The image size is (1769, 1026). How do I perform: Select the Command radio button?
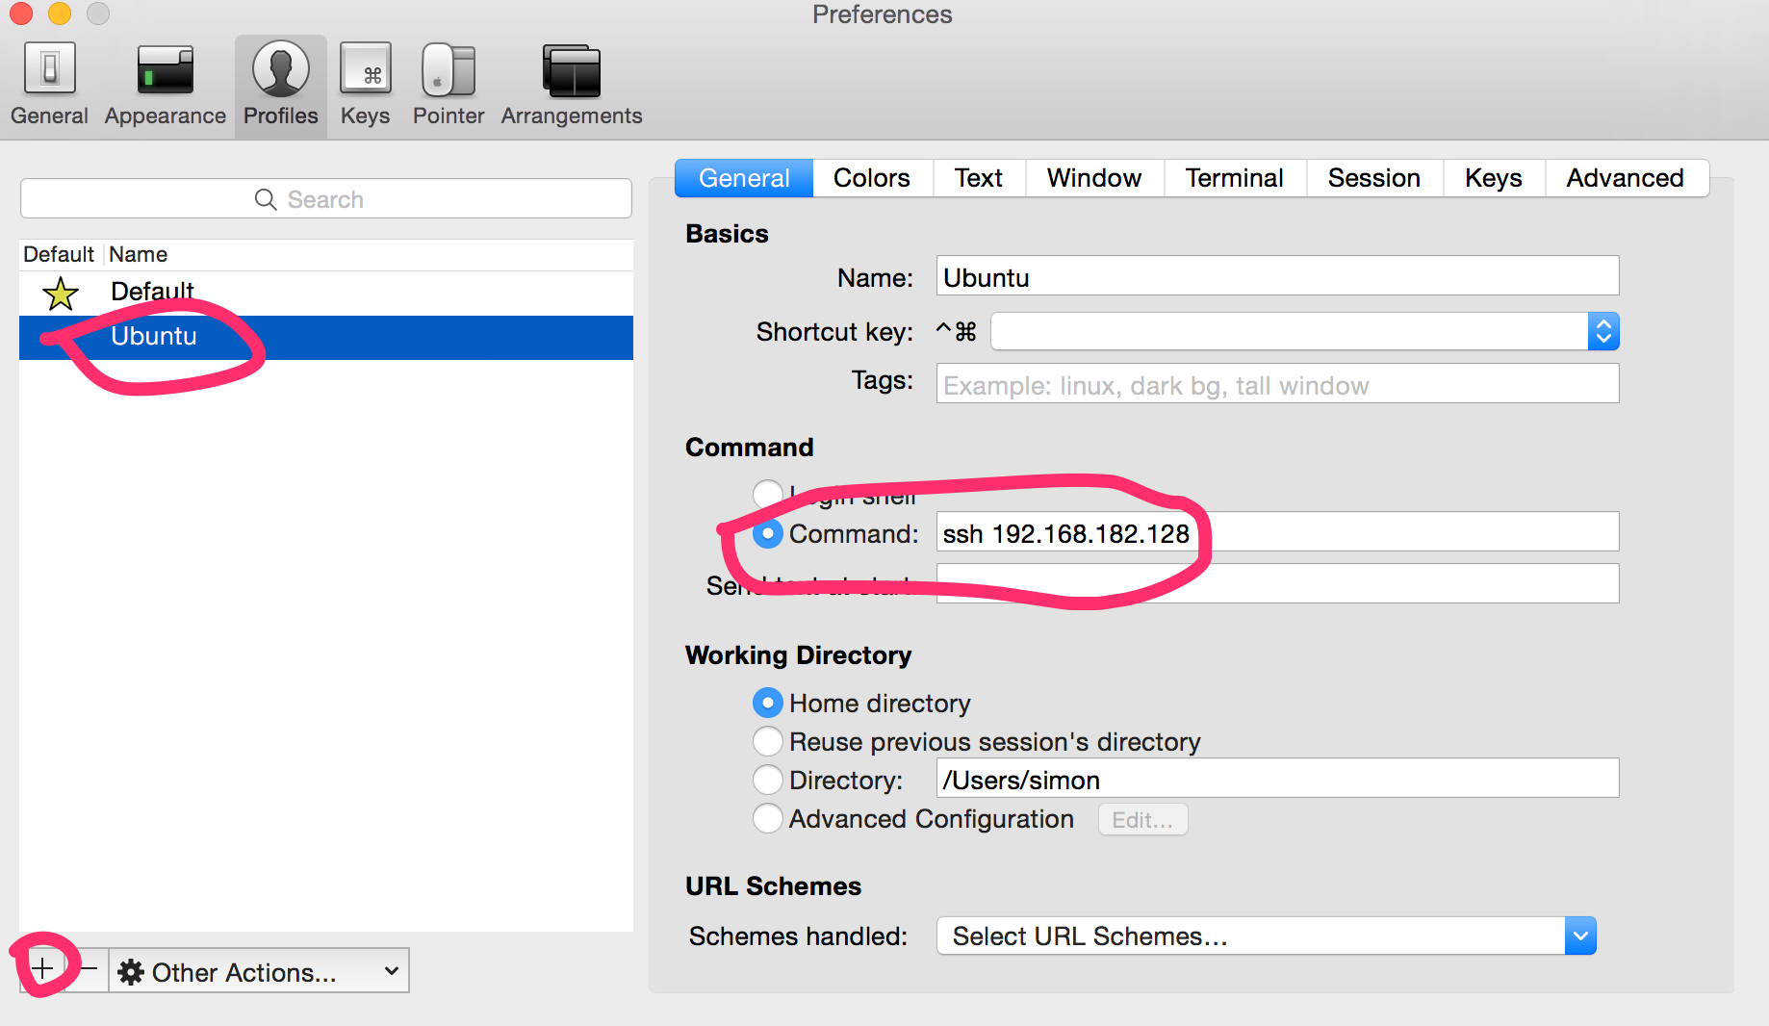767,533
